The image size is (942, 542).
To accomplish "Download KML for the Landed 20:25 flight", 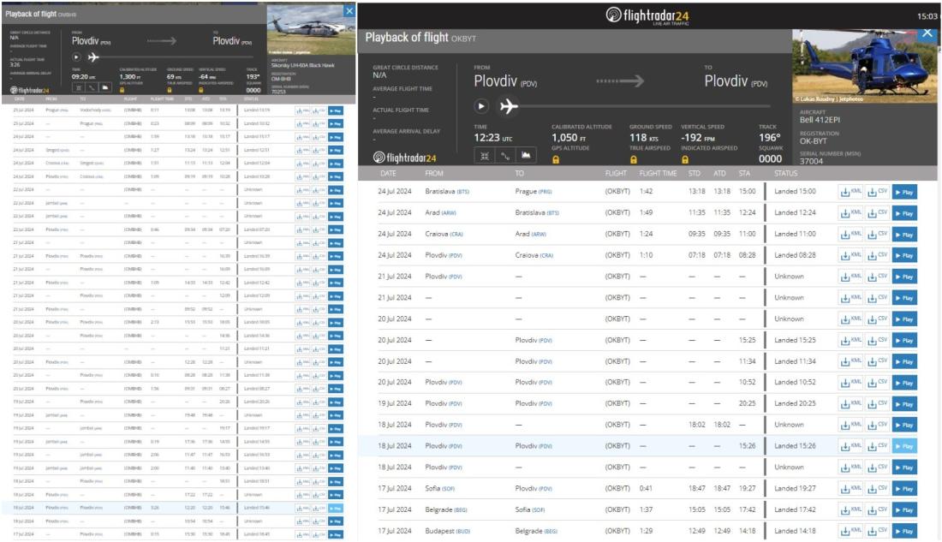I will (850, 404).
